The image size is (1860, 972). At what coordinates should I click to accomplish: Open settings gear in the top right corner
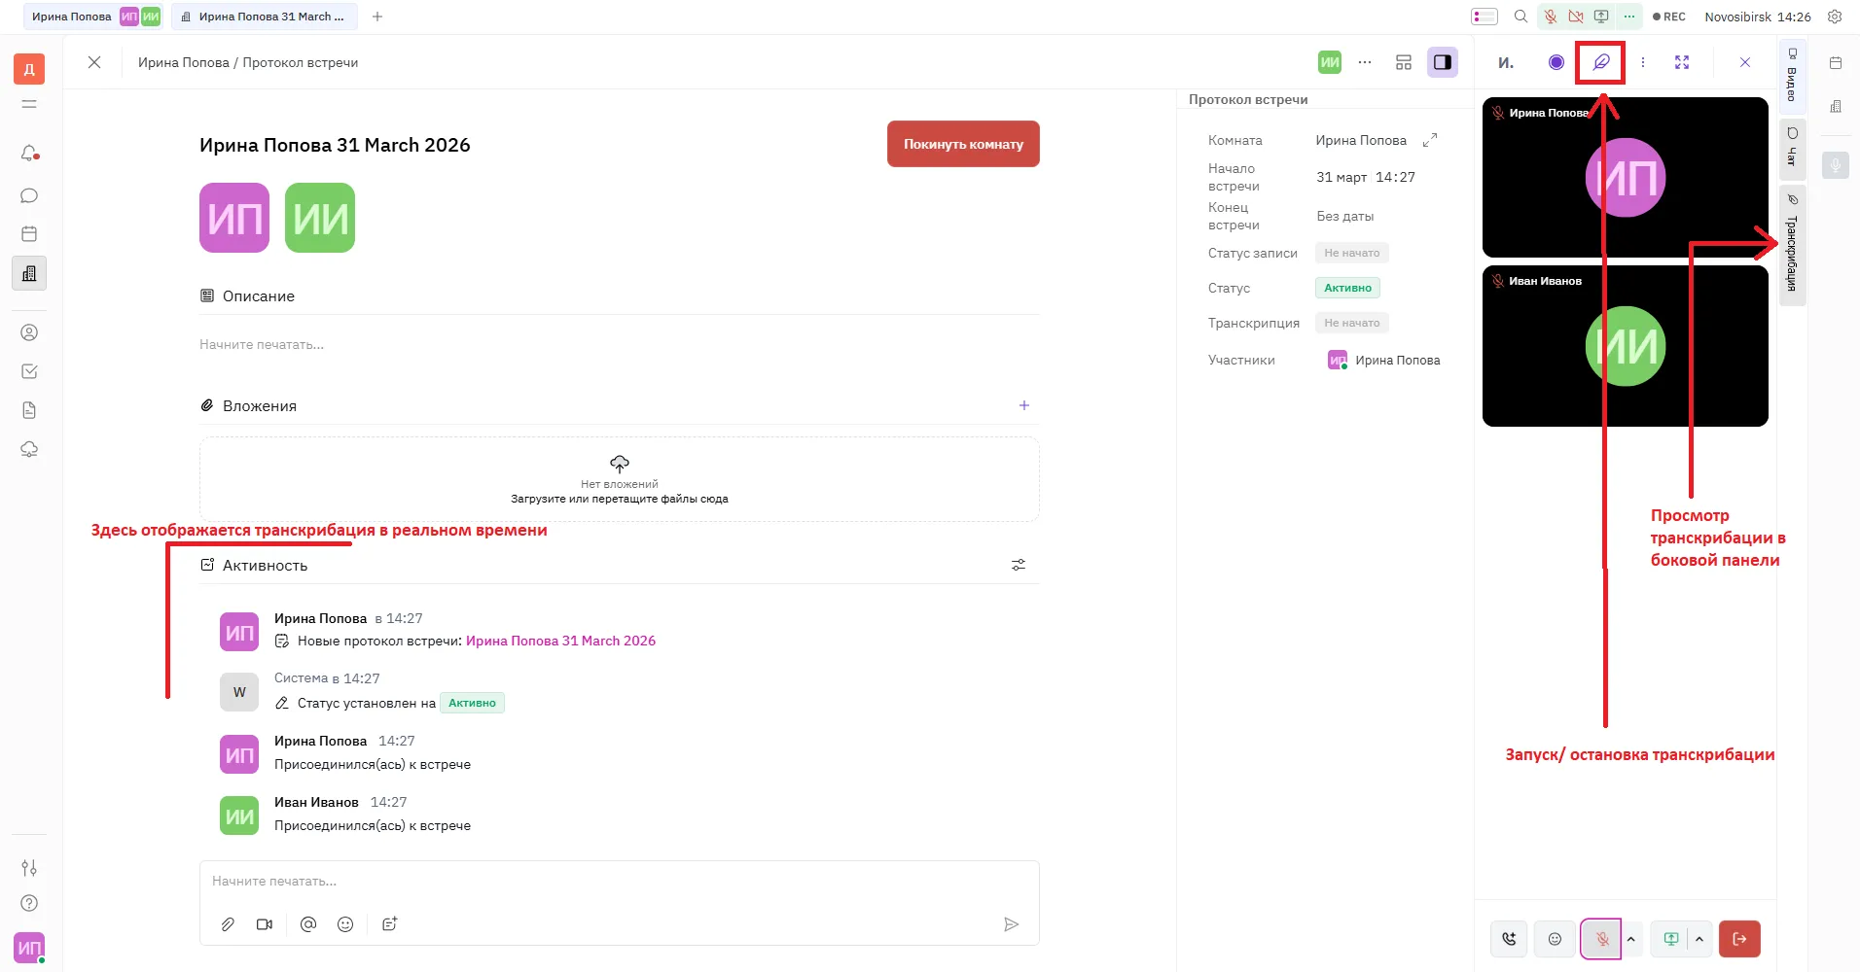1835,17
